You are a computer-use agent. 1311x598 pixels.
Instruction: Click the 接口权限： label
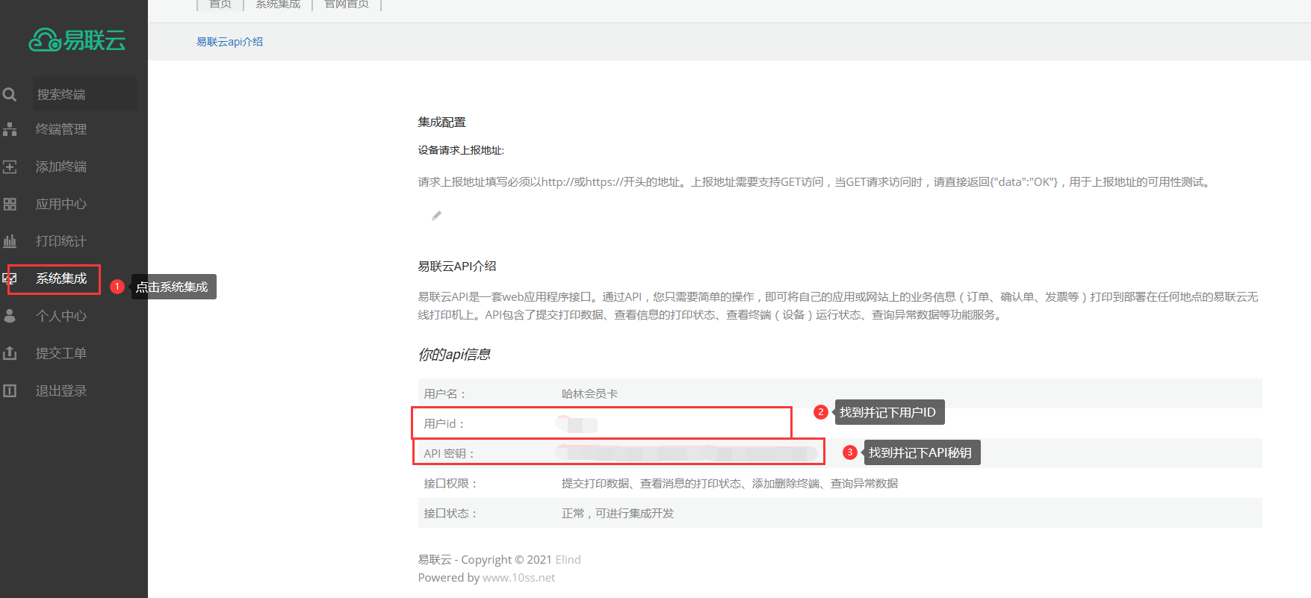[x=450, y=483]
